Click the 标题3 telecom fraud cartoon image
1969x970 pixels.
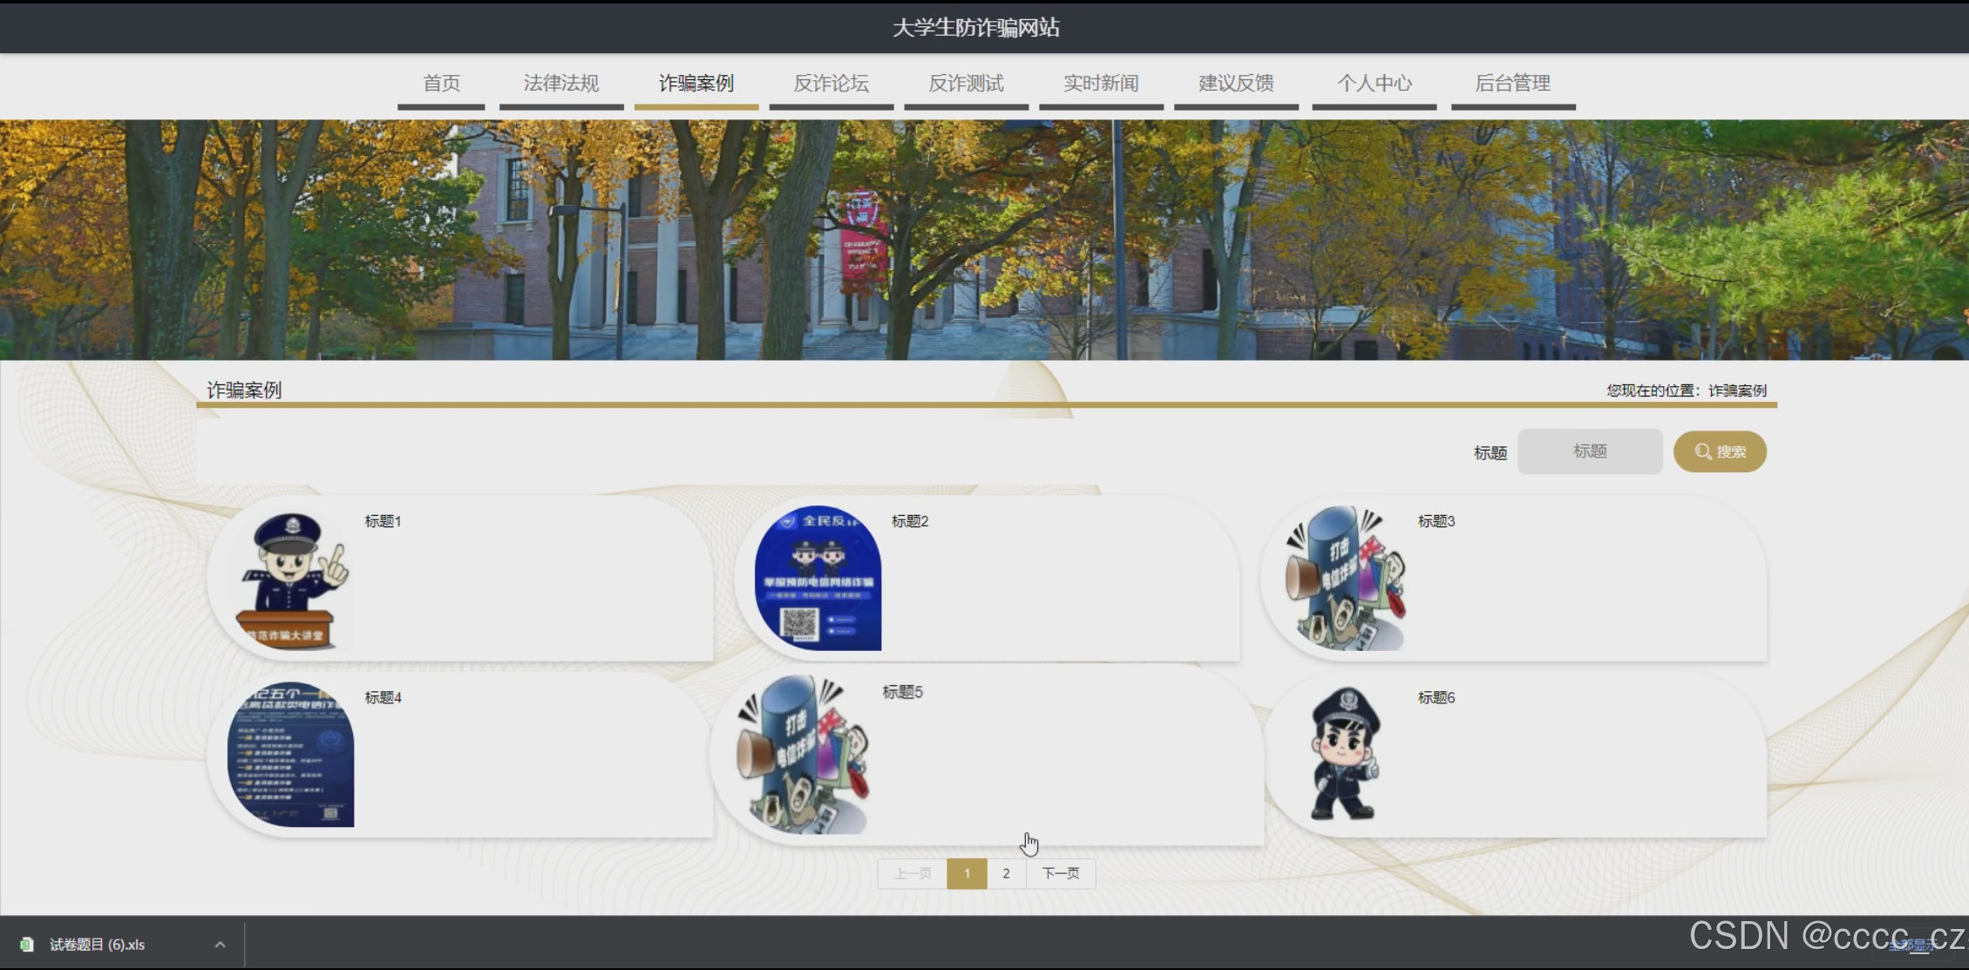tap(1345, 579)
